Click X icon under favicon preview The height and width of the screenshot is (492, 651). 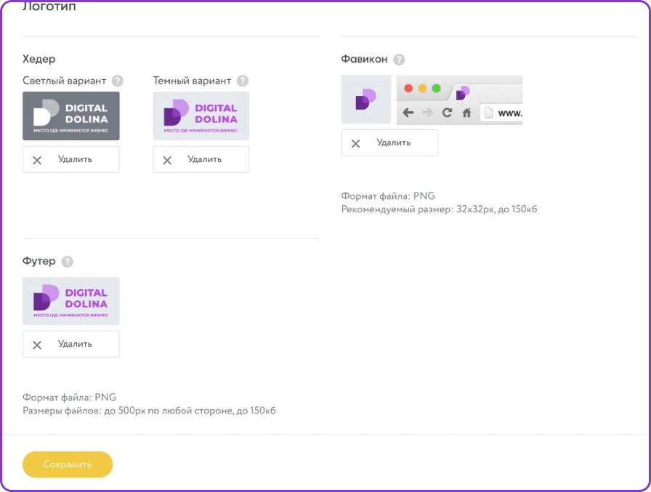(x=355, y=144)
